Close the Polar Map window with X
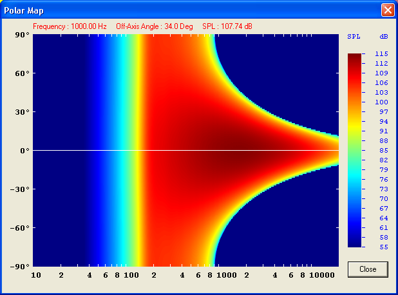This screenshot has height=295, width=398. click(388, 10)
